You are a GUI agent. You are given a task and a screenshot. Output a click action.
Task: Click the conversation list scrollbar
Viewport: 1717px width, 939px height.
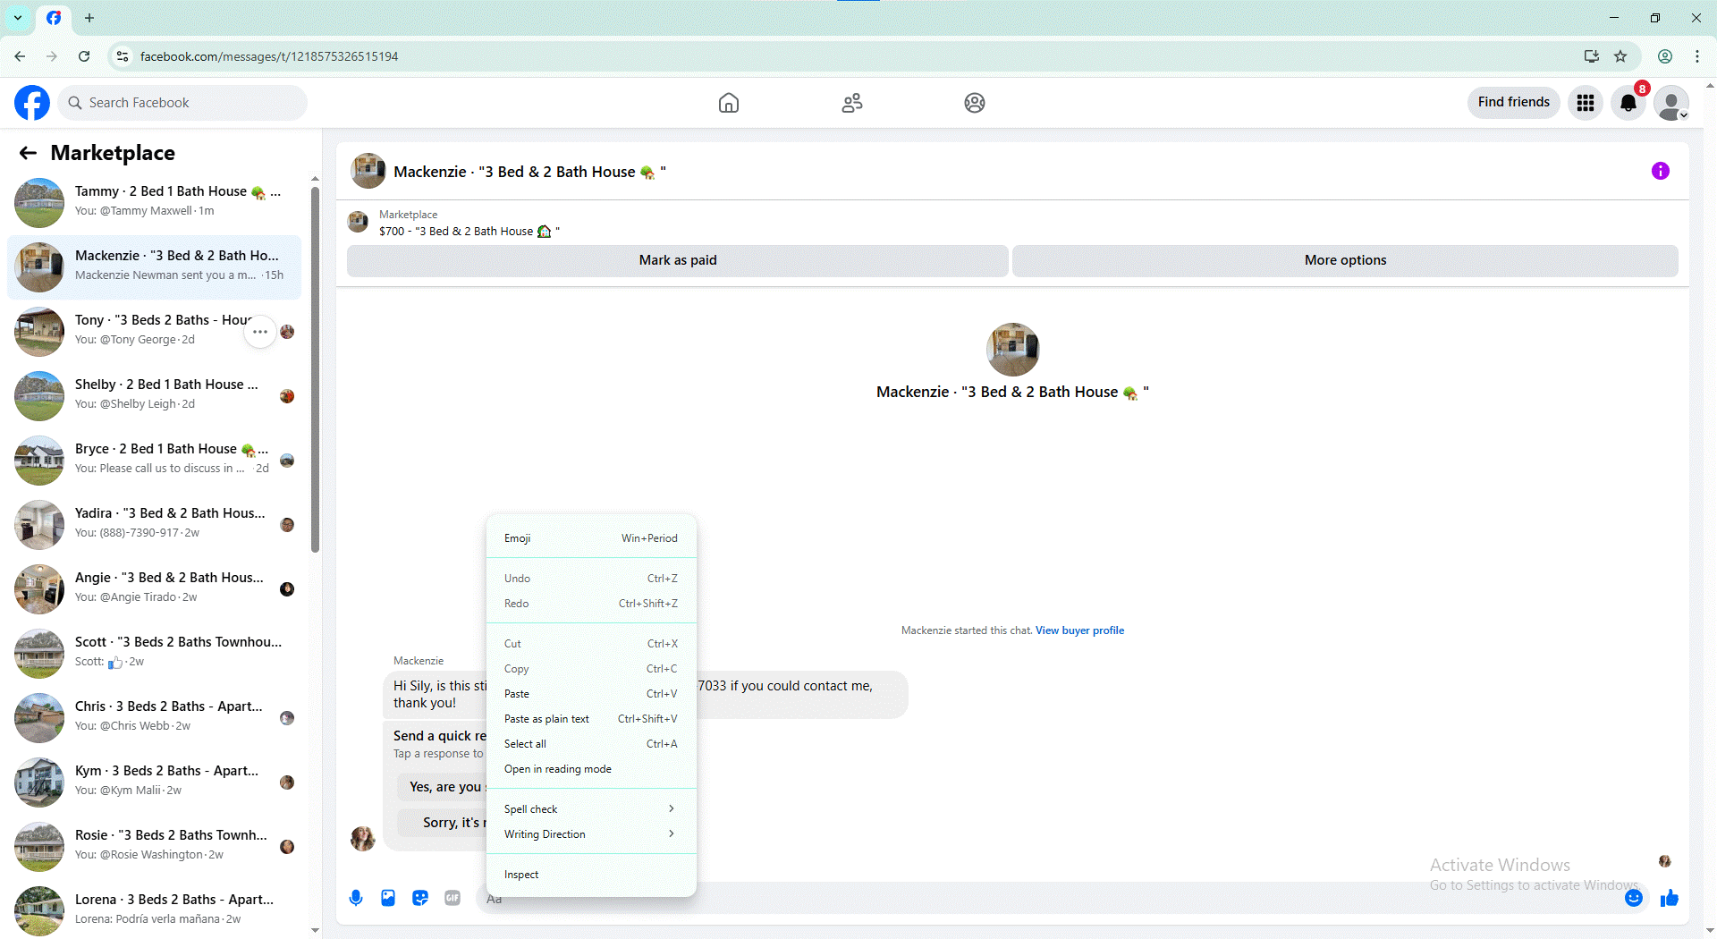pyautogui.click(x=315, y=368)
